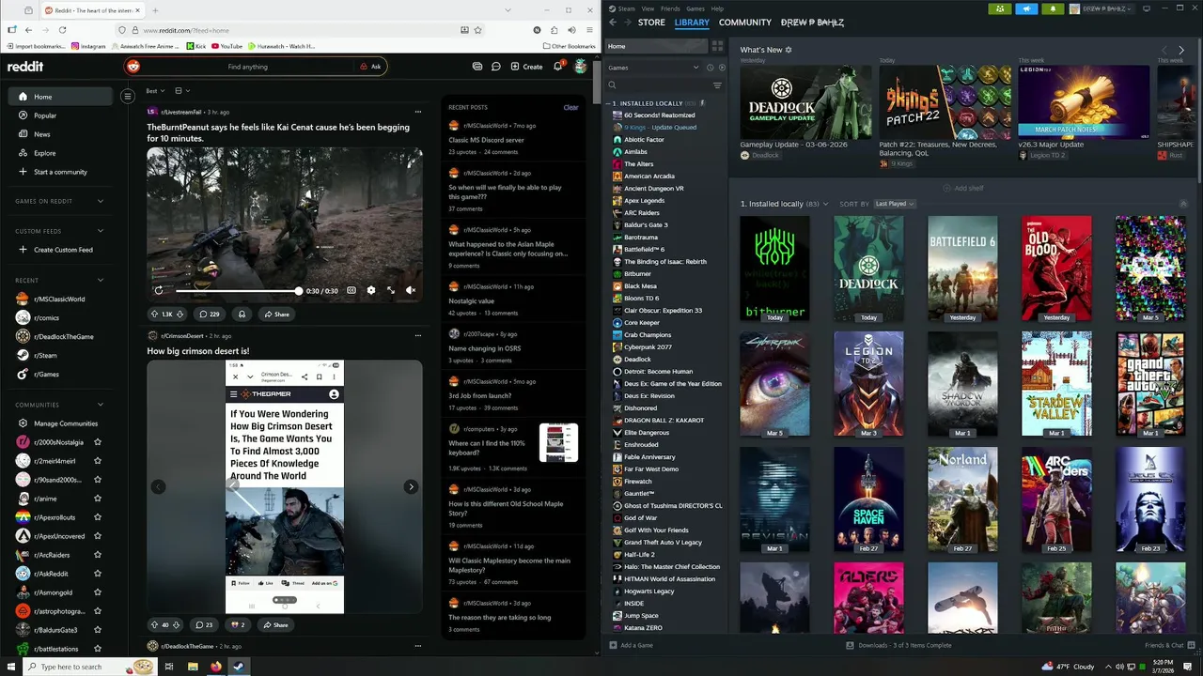Toggle Steam library collections grid view
This screenshot has width=1203, height=676.
tap(718, 46)
